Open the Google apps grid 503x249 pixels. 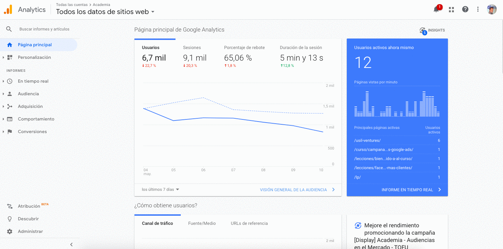click(451, 9)
